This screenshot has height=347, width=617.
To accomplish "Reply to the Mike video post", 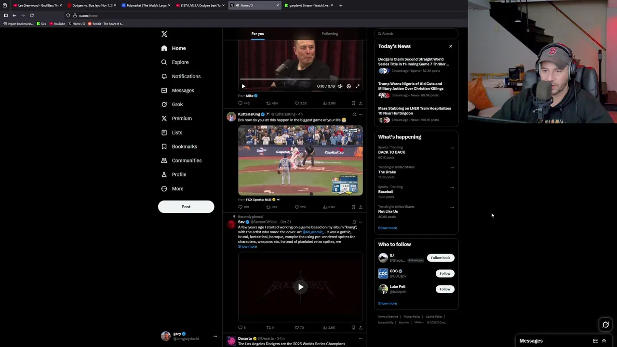I will (243, 103).
